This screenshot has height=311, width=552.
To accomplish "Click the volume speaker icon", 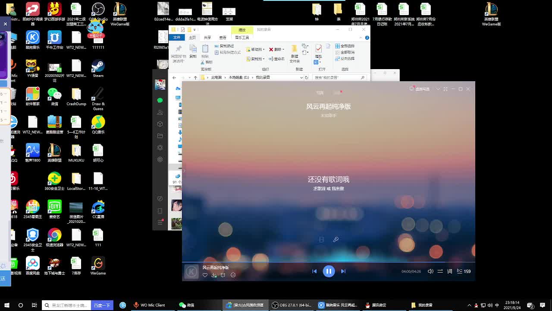I will [x=430, y=271].
